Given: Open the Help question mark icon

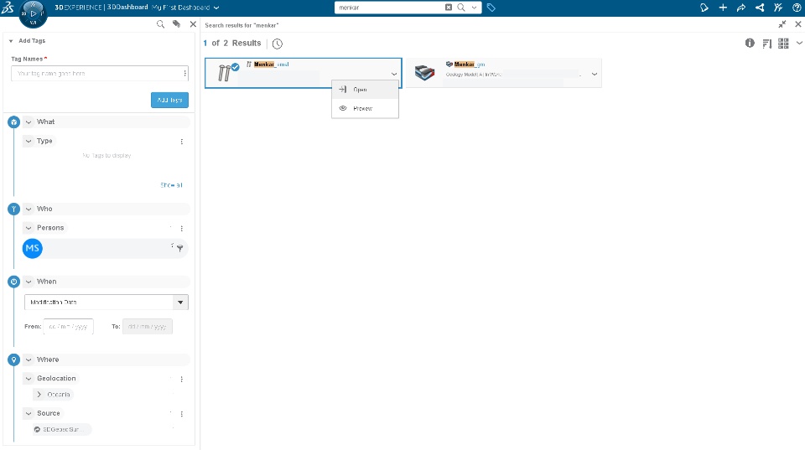Looking at the screenshot, I should 797,8.
